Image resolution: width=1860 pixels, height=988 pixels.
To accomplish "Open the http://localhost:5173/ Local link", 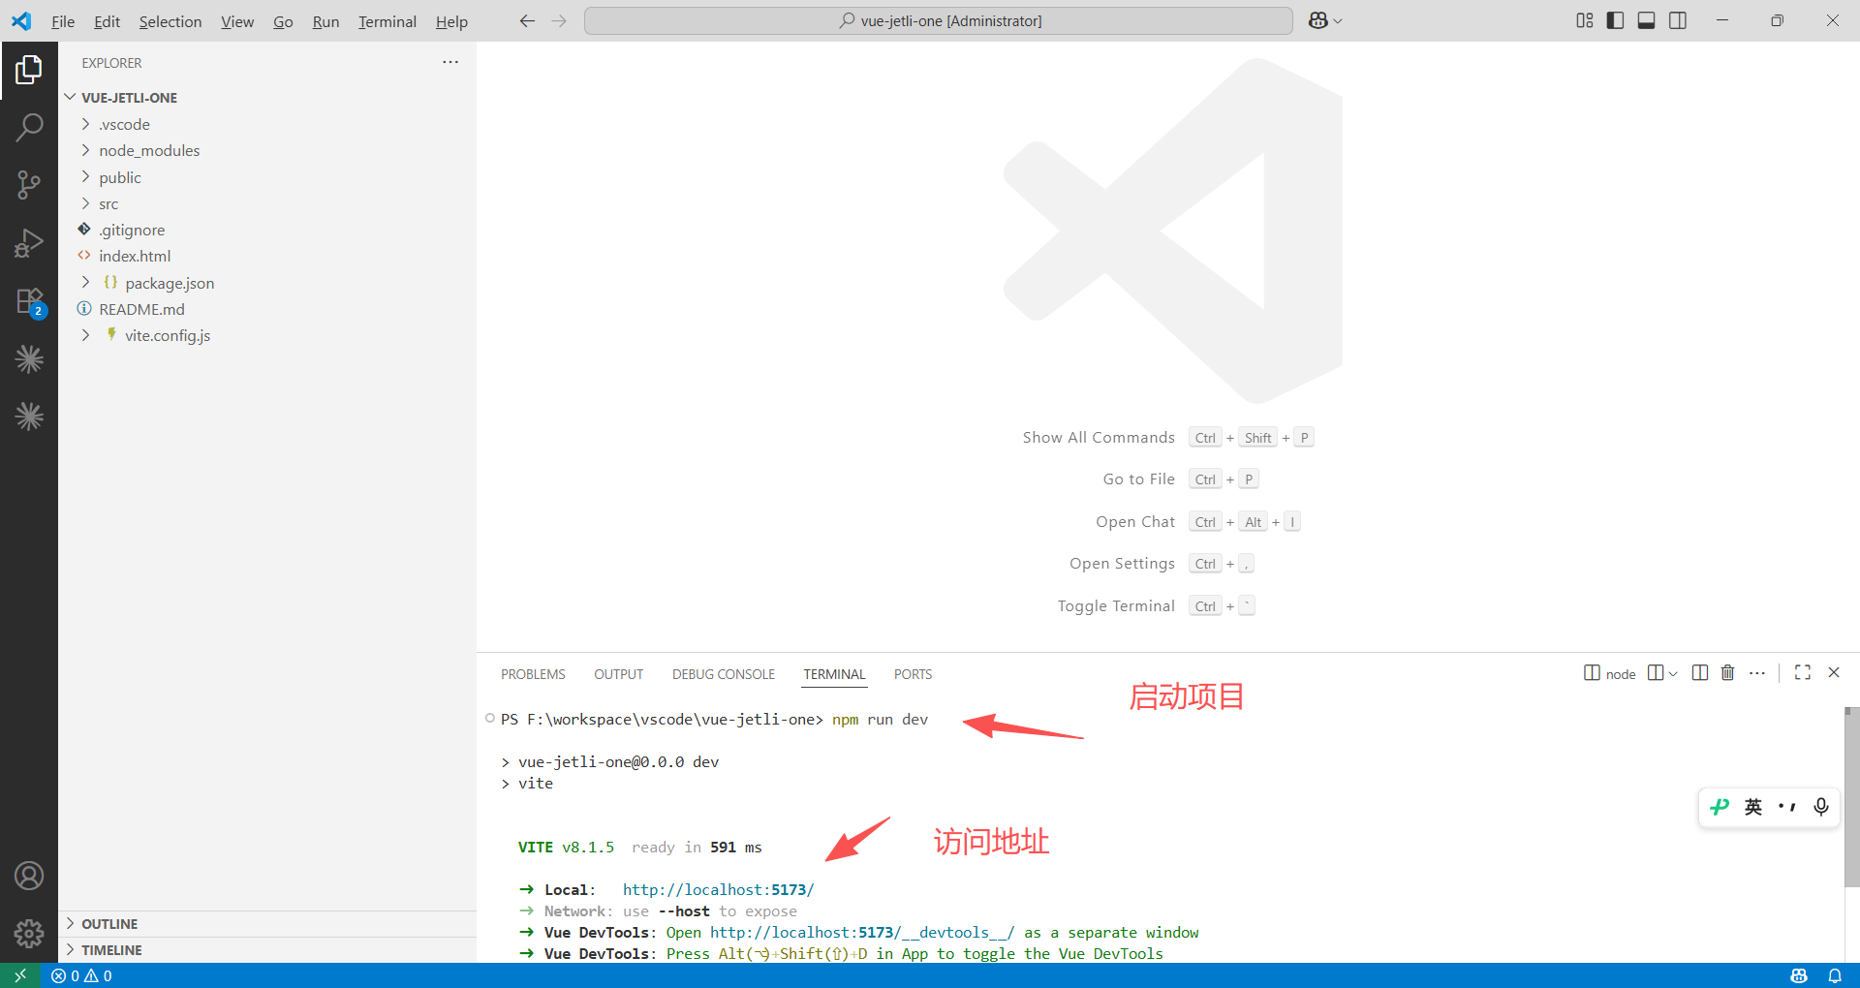I will pos(718,889).
